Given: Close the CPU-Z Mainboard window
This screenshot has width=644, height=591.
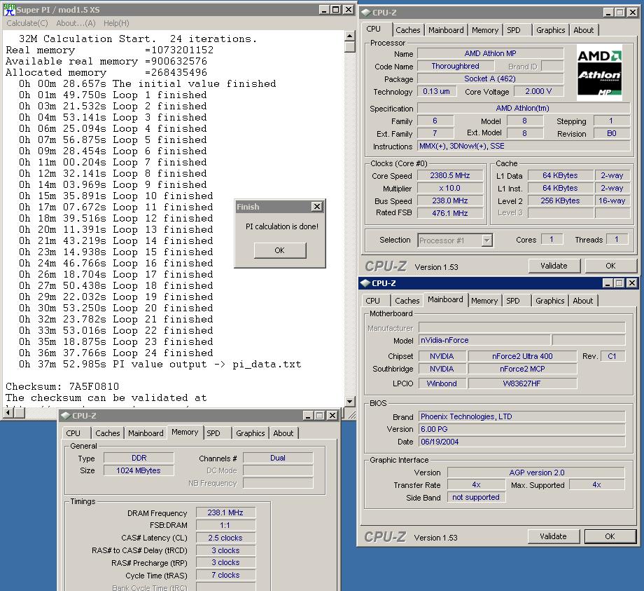Looking at the screenshot, I should point(631,283).
